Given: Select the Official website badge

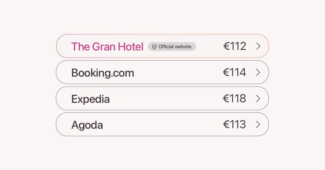Looking at the screenshot, I should pos(172,47).
